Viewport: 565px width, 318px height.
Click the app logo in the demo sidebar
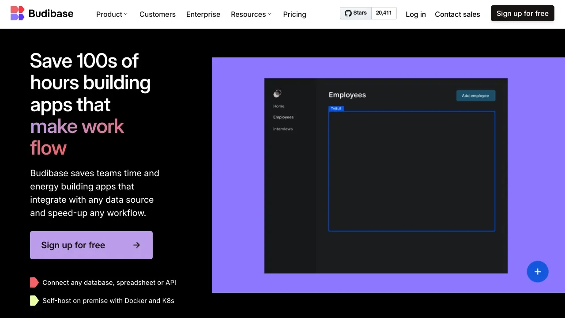(277, 93)
